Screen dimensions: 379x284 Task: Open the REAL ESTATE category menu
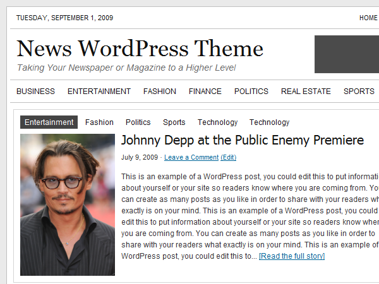coord(306,92)
